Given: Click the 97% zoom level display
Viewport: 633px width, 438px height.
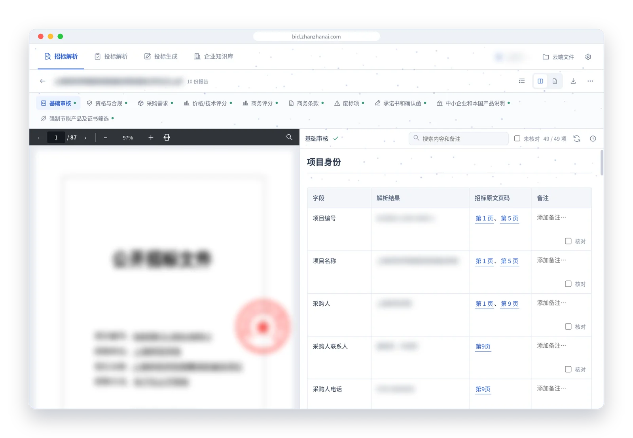Looking at the screenshot, I should tap(128, 138).
